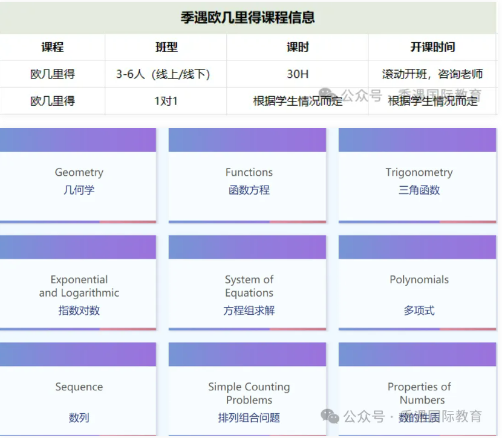Click the 滚动开班，咨询老师 cell

[x=432, y=74]
